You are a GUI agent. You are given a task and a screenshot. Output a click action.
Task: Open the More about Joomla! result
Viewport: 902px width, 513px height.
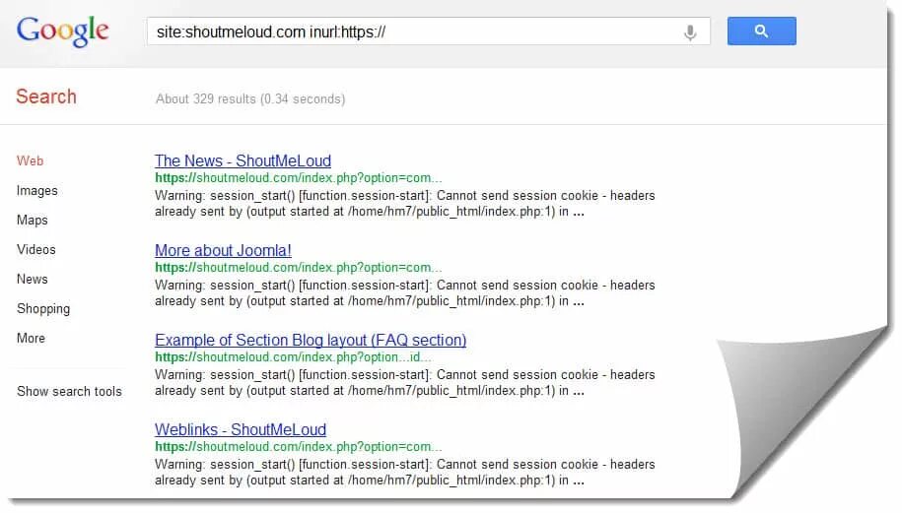(223, 250)
